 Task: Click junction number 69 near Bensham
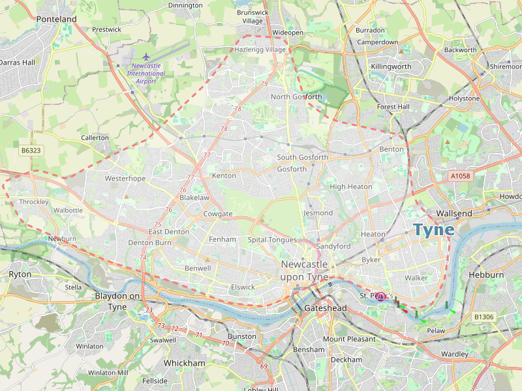(x=264, y=366)
